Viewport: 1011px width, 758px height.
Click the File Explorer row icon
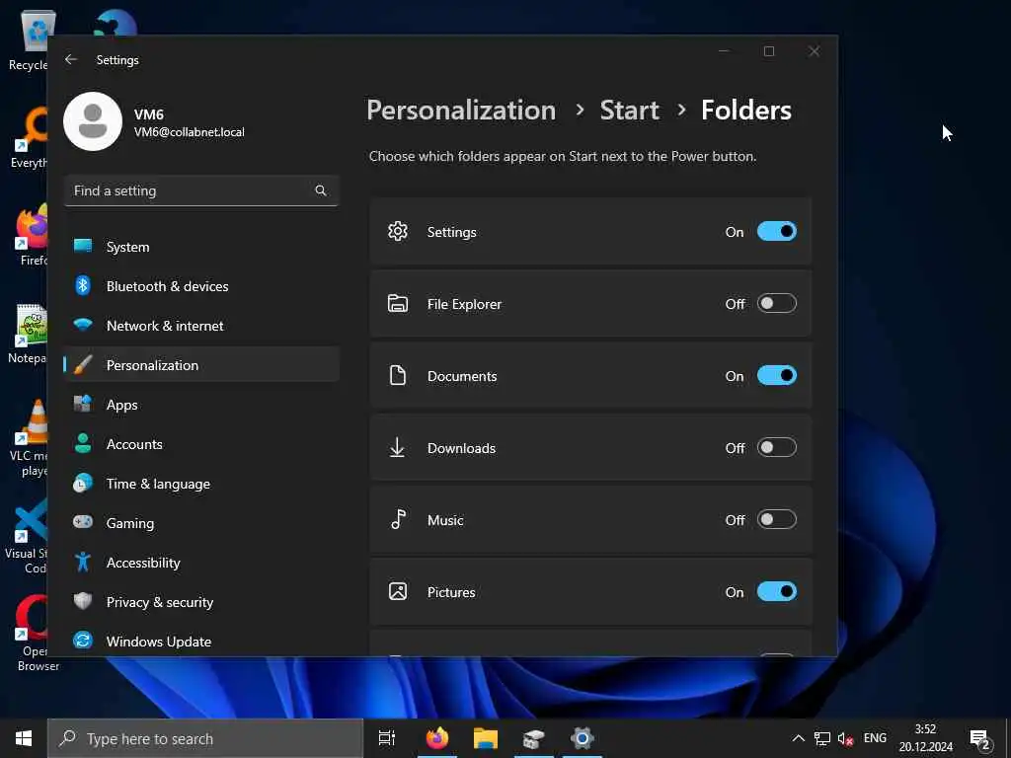click(398, 304)
